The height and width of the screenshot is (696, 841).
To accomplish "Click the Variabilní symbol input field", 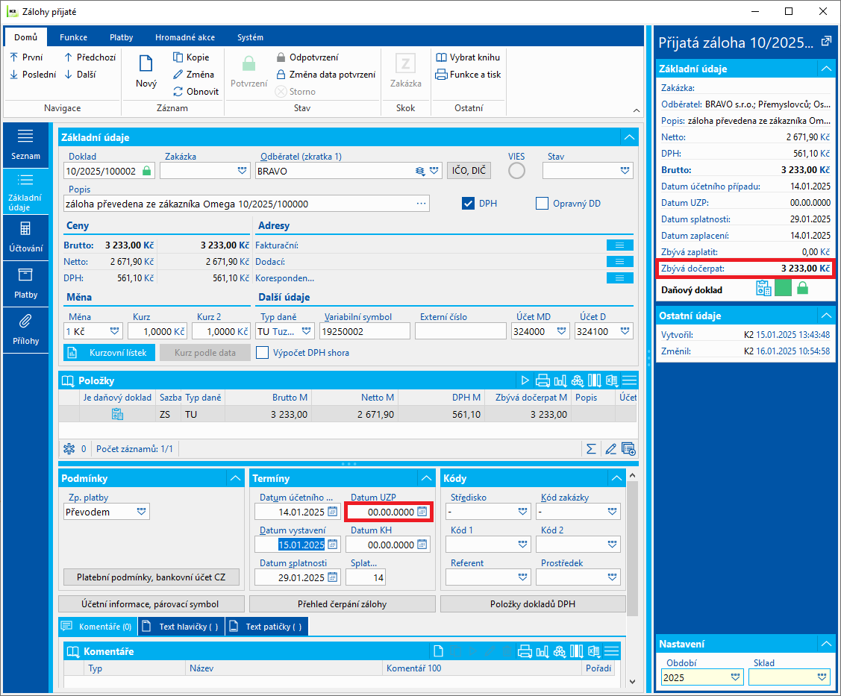I will pyautogui.click(x=365, y=331).
